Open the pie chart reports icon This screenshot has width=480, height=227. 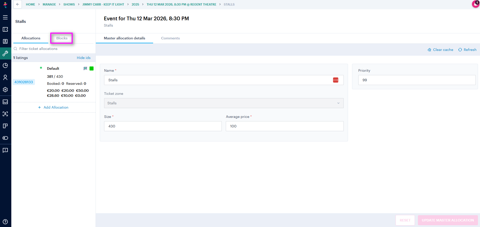5,65
